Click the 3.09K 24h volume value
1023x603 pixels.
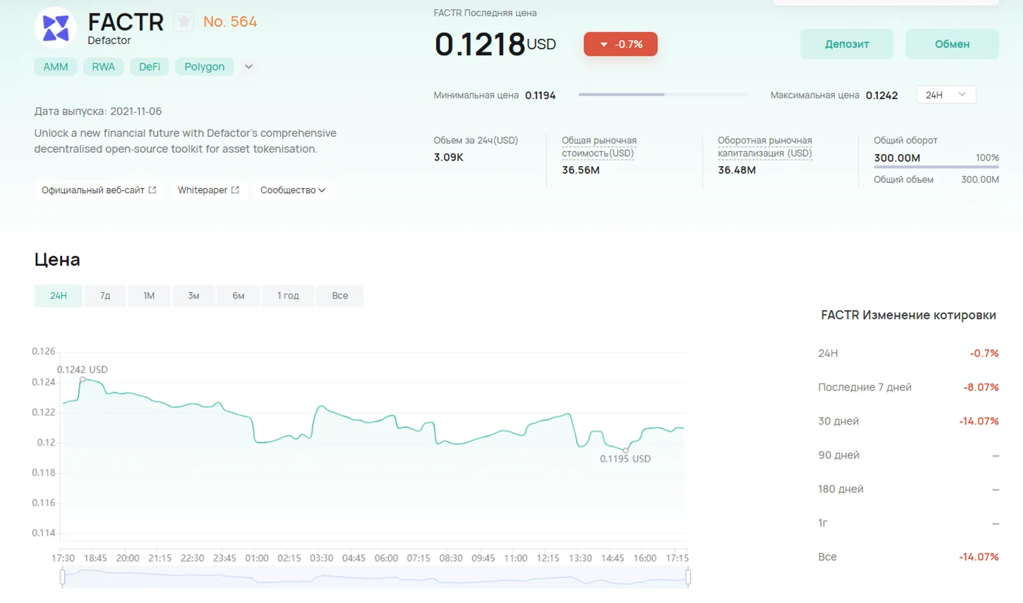[x=448, y=157]
